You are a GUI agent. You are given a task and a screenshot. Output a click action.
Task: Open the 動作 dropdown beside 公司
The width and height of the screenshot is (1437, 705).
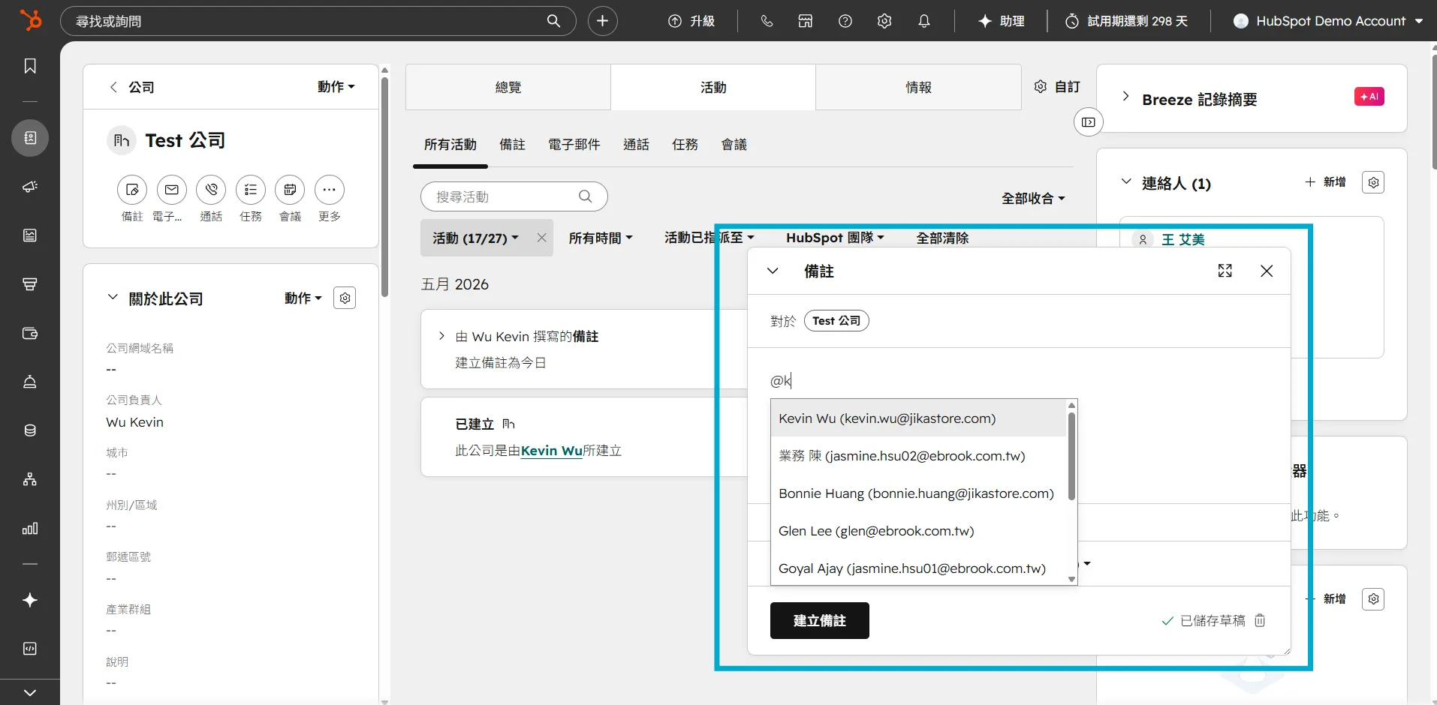coord(336,87)
